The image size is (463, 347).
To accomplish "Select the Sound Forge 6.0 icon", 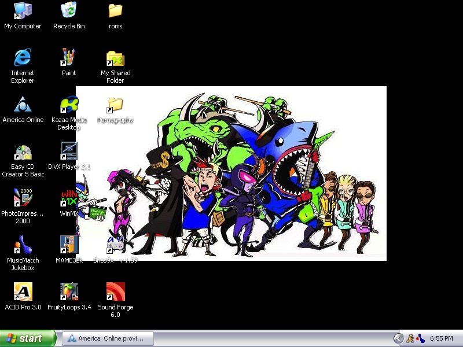I will pyautogui.click(x=115, y=291).
